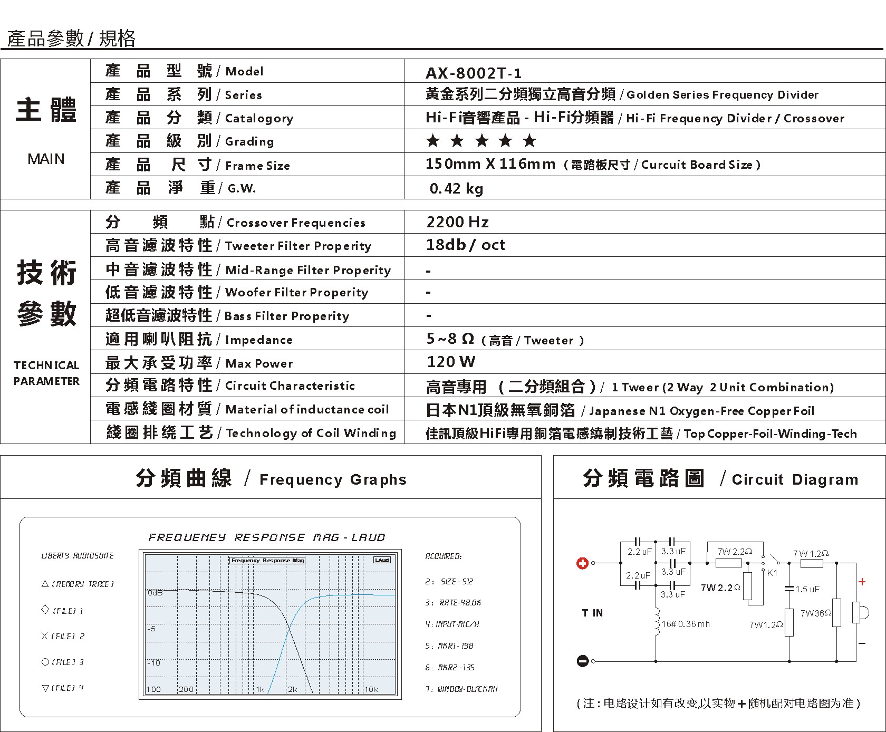Screen dimensions: 886x732
Task: Click the 'Woofer Filter Properity' label
Action: click(296, 292)
